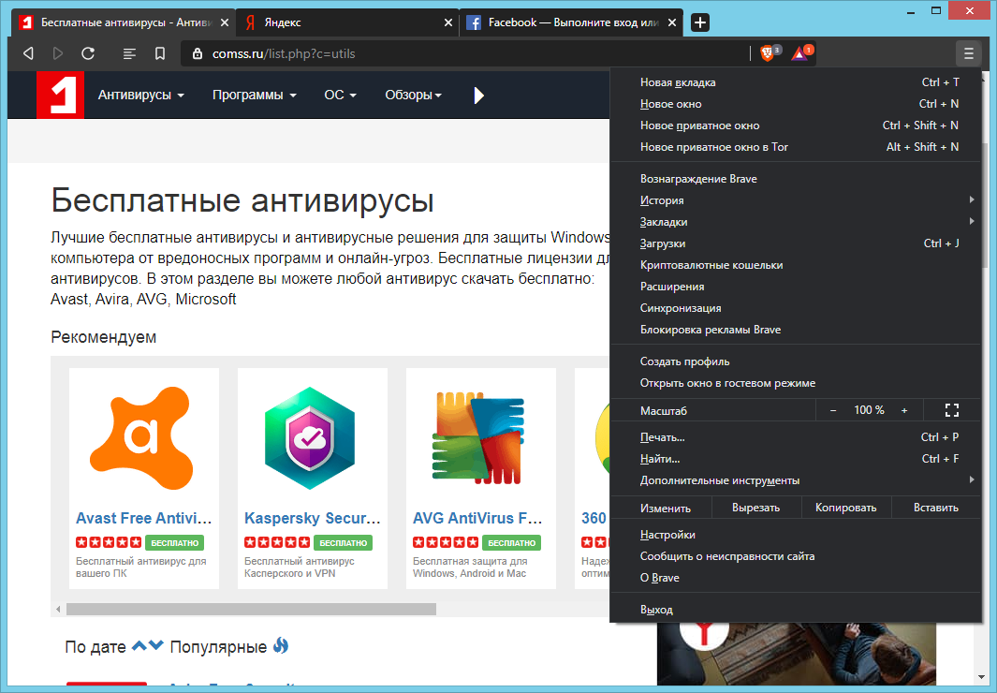Open reader mode icon in toolbar
Image resolution: width=997 pixels, height=693 pixels.
[x=129, y=53]
